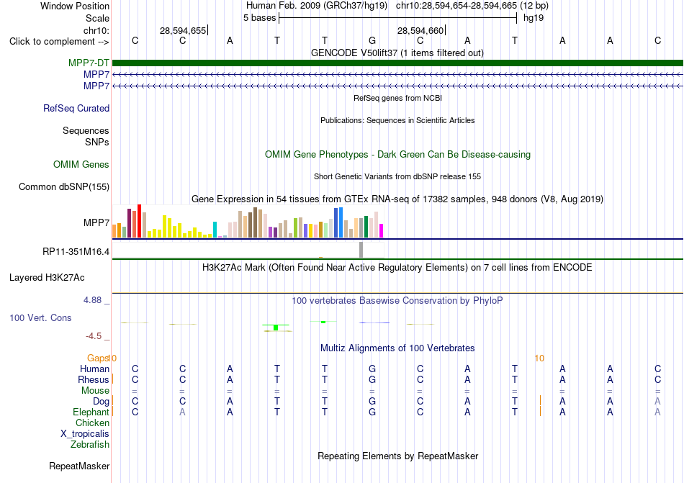The height and width of the screenshot is (483, 684).
Task: Click the Dog species row label
Action: 102,401
